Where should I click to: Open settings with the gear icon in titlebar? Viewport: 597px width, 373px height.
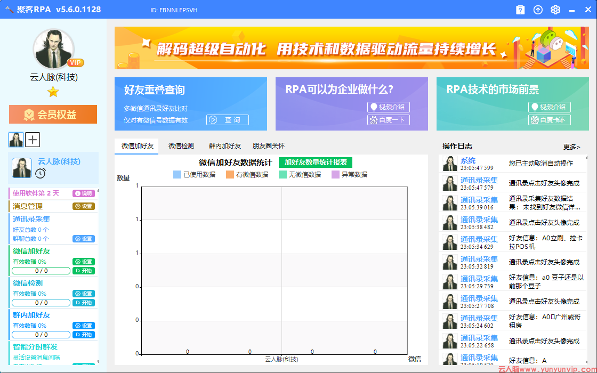coord(555,10)
